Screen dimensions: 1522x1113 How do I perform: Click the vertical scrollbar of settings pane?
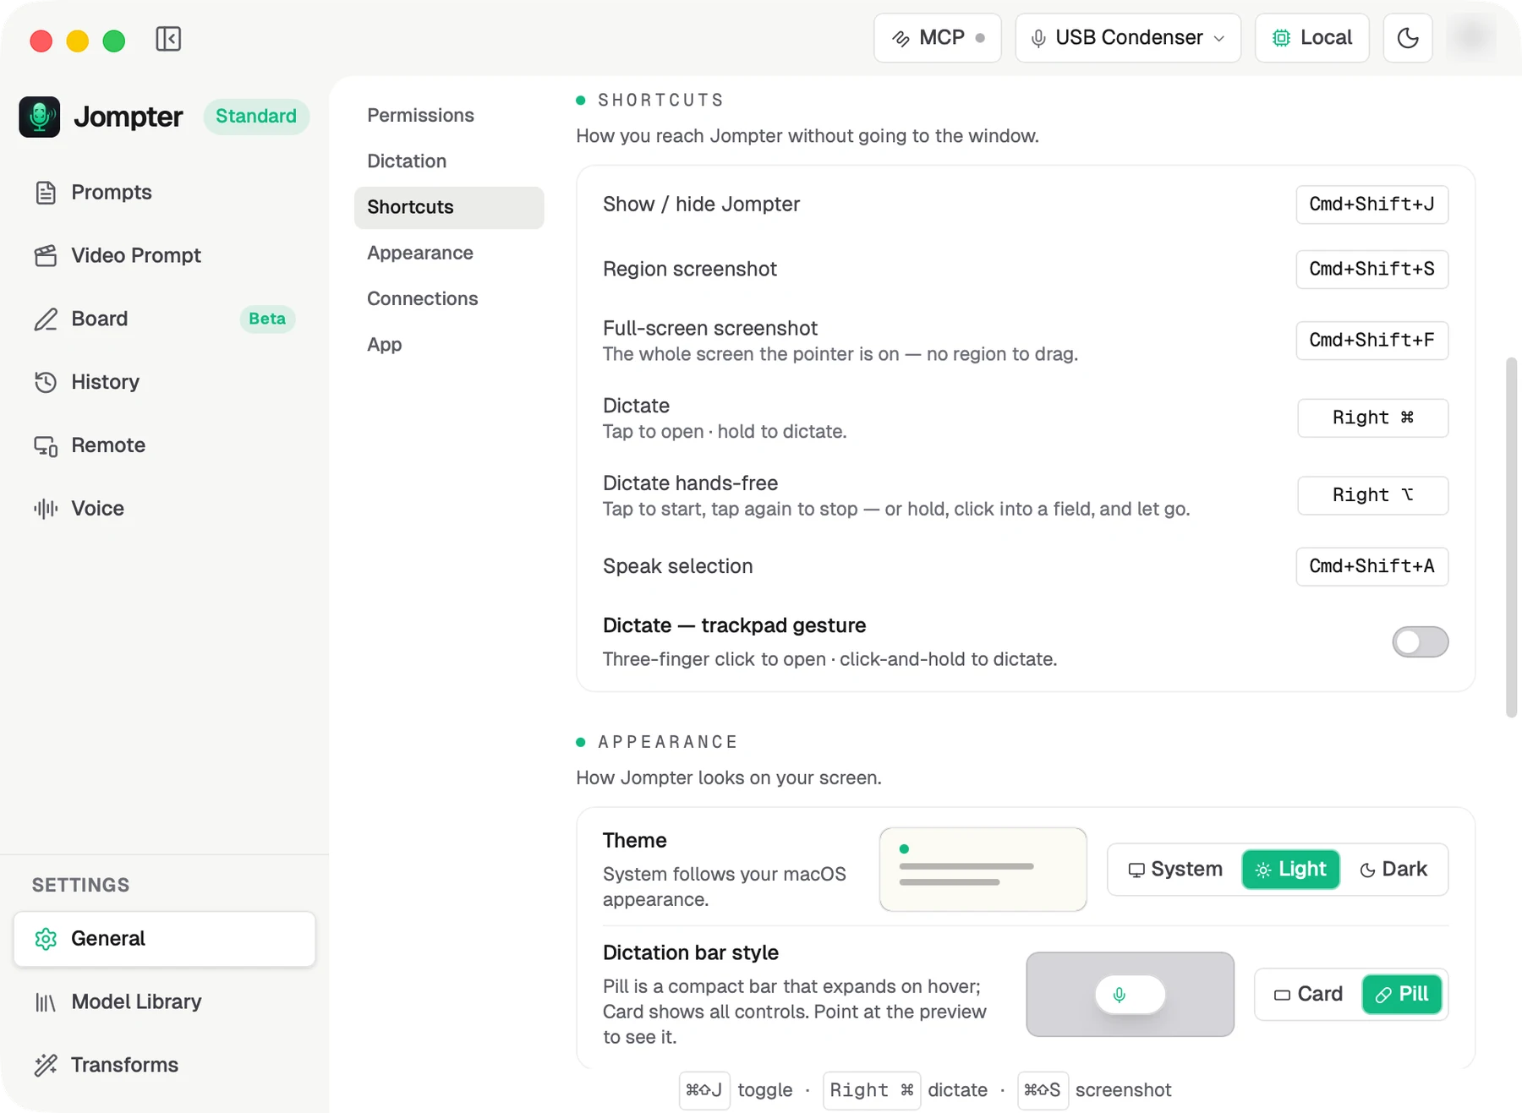[x=1512, y=537]
